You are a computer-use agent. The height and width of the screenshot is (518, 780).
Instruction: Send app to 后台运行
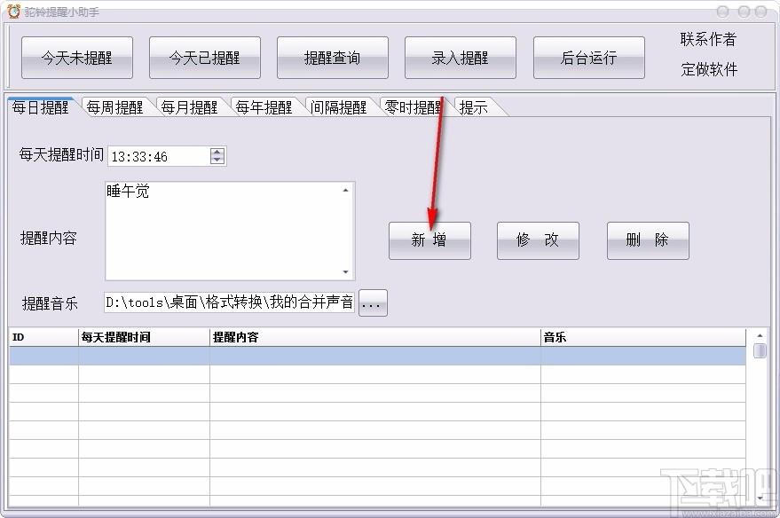click(589, 58)
